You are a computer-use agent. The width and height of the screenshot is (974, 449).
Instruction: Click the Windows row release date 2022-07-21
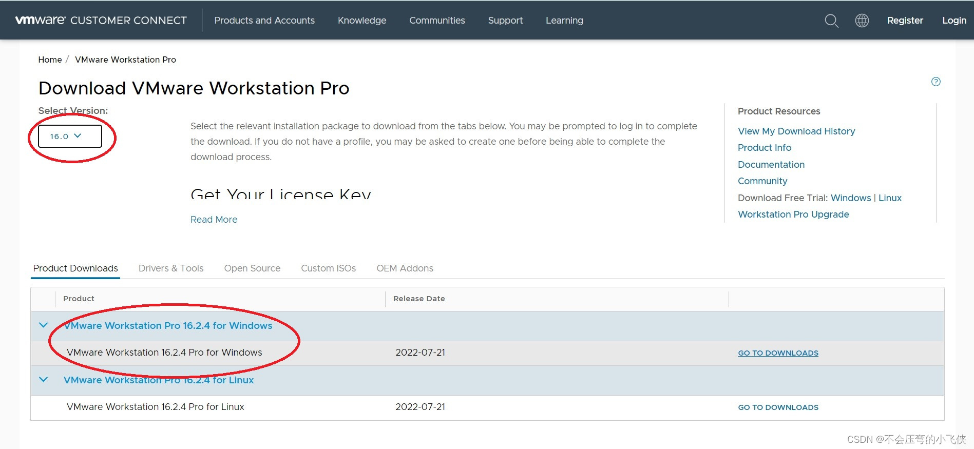(420, 353)
